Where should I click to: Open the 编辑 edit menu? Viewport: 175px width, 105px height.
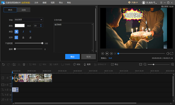(x=44, y=3)
